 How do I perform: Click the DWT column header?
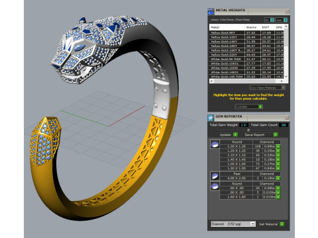click(268, 27)
